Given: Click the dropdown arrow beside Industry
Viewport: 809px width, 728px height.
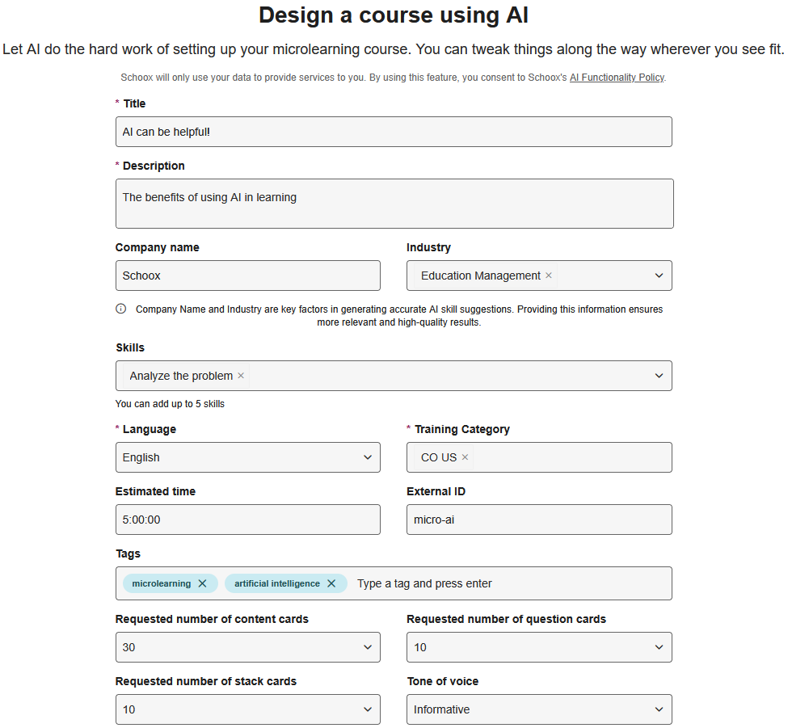Looking at the screenshot, I should coord(660,275).
